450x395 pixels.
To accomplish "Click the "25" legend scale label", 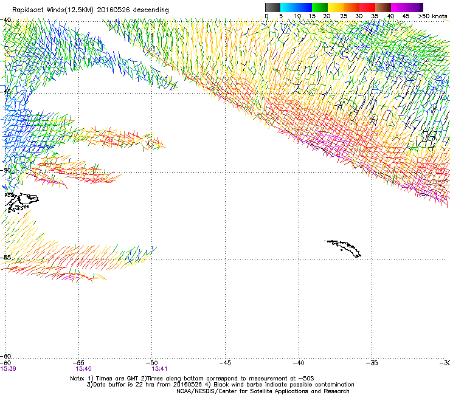I will (x=344, y=16).
